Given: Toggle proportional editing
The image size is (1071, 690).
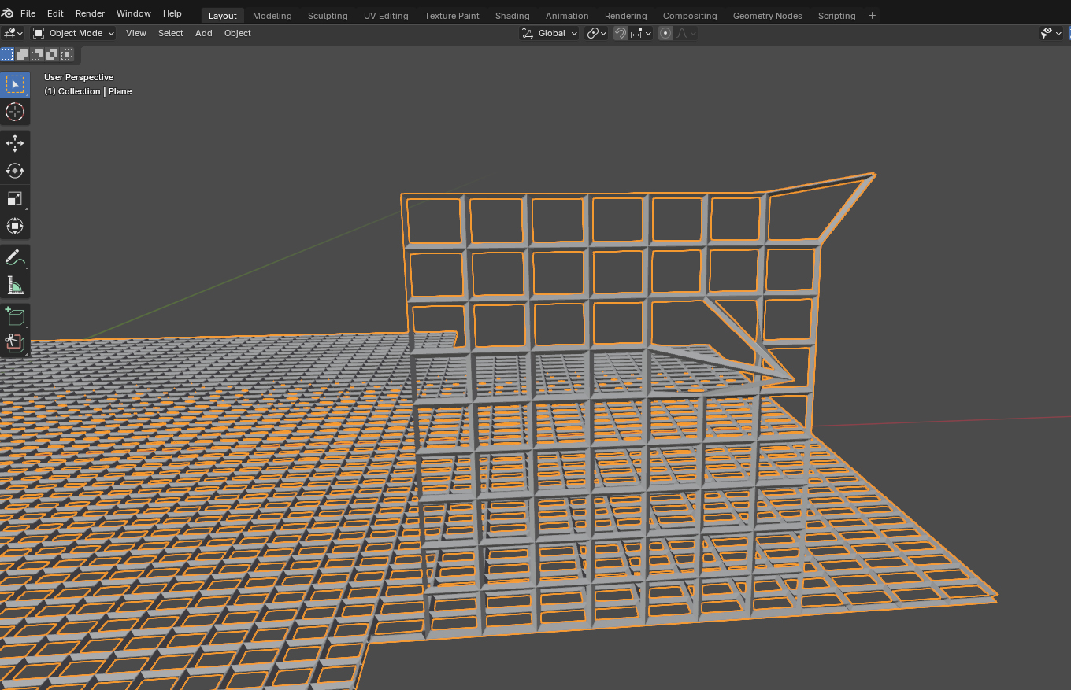Looking at the screenshot, I should 665,33.
